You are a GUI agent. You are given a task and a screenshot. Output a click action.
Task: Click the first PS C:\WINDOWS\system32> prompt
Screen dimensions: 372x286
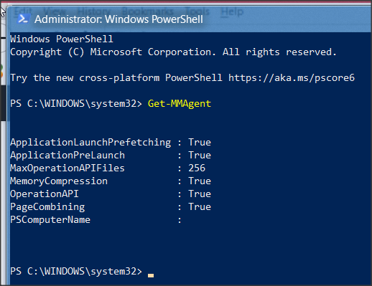(76, 104)
